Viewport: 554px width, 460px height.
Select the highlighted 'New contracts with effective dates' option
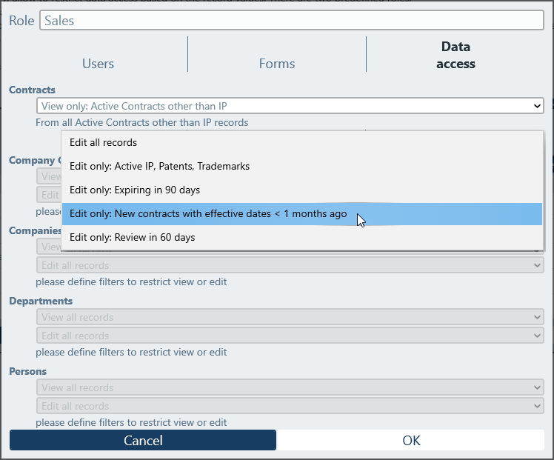pos(208,214)
